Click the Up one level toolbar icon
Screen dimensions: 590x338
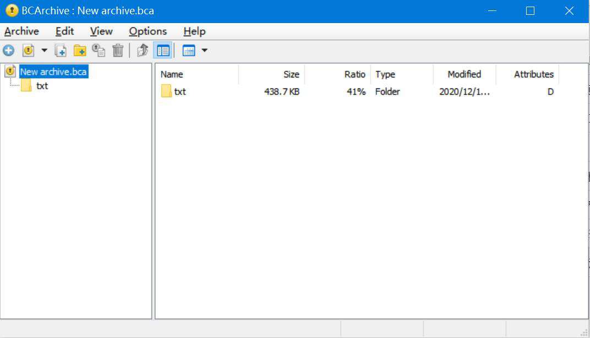(143, 51)
